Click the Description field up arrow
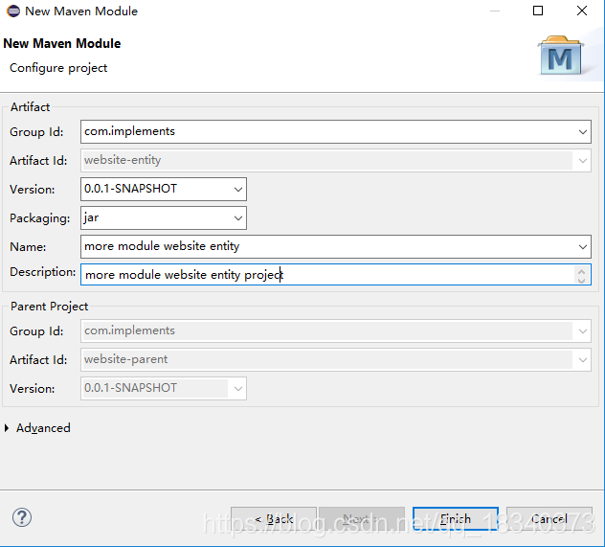This screenshot has width=605, height=547. click(x=581, y=270)
